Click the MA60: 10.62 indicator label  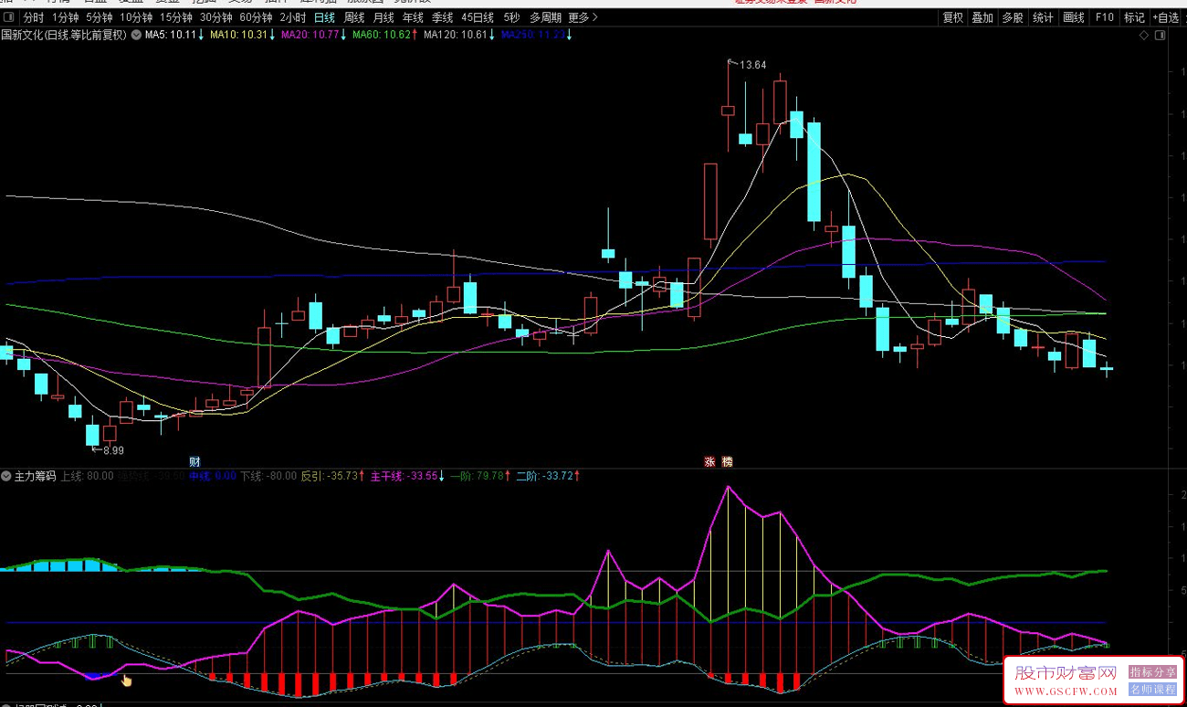(385, 35)
